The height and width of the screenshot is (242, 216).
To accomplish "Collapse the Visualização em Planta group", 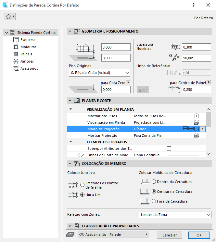I will coord(71,109).
